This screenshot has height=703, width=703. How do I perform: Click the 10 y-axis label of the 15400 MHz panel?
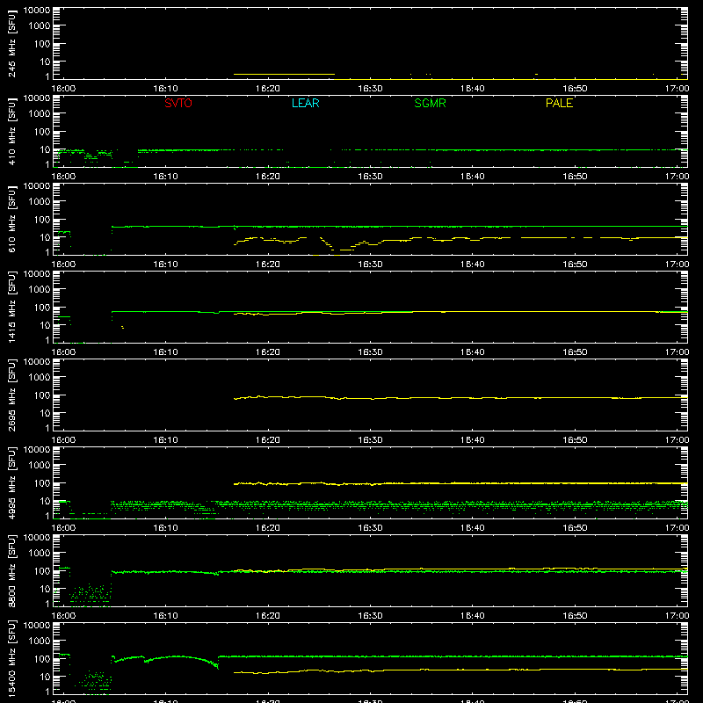pos(45,677)
